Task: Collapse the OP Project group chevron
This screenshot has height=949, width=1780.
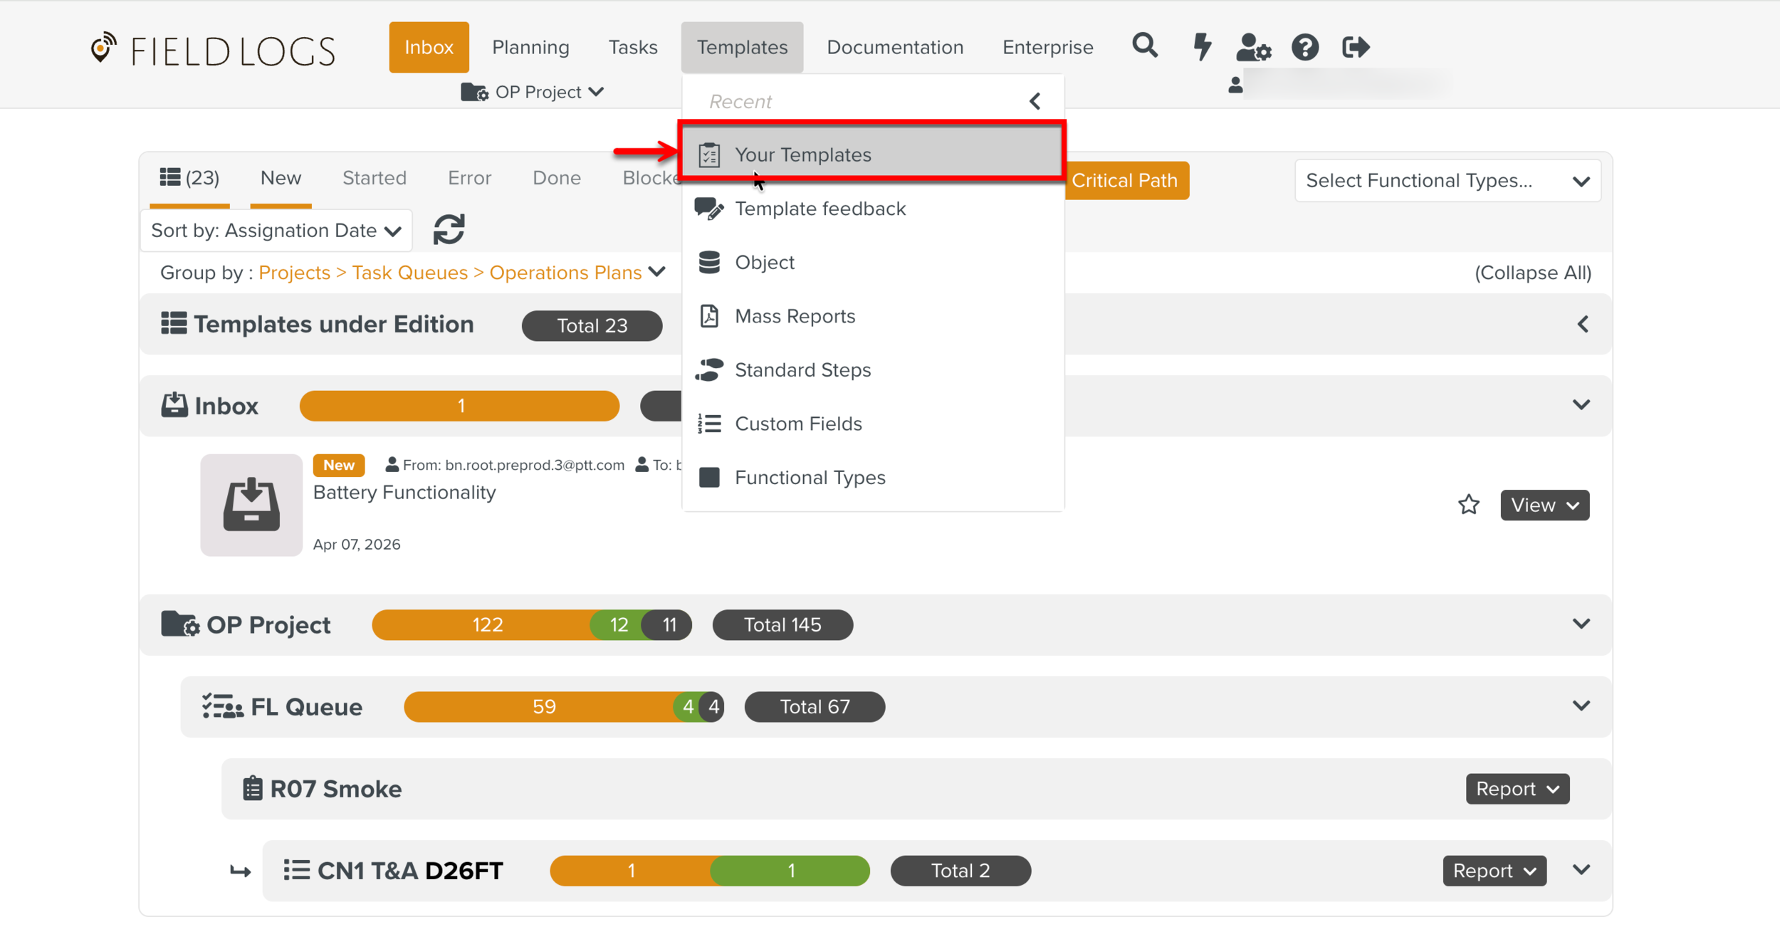Action: 1581,624
